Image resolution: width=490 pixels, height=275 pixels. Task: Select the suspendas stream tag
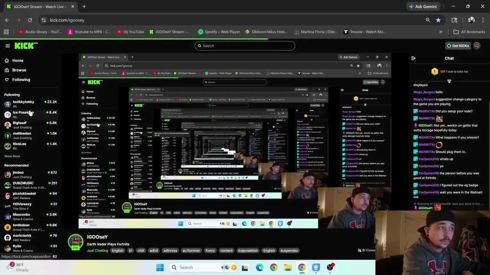(289, 251)
